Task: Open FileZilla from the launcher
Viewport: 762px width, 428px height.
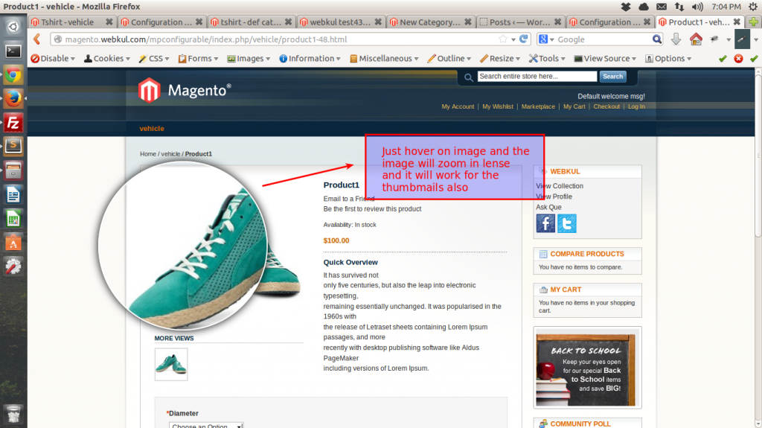Action: [x=13, y=123]
